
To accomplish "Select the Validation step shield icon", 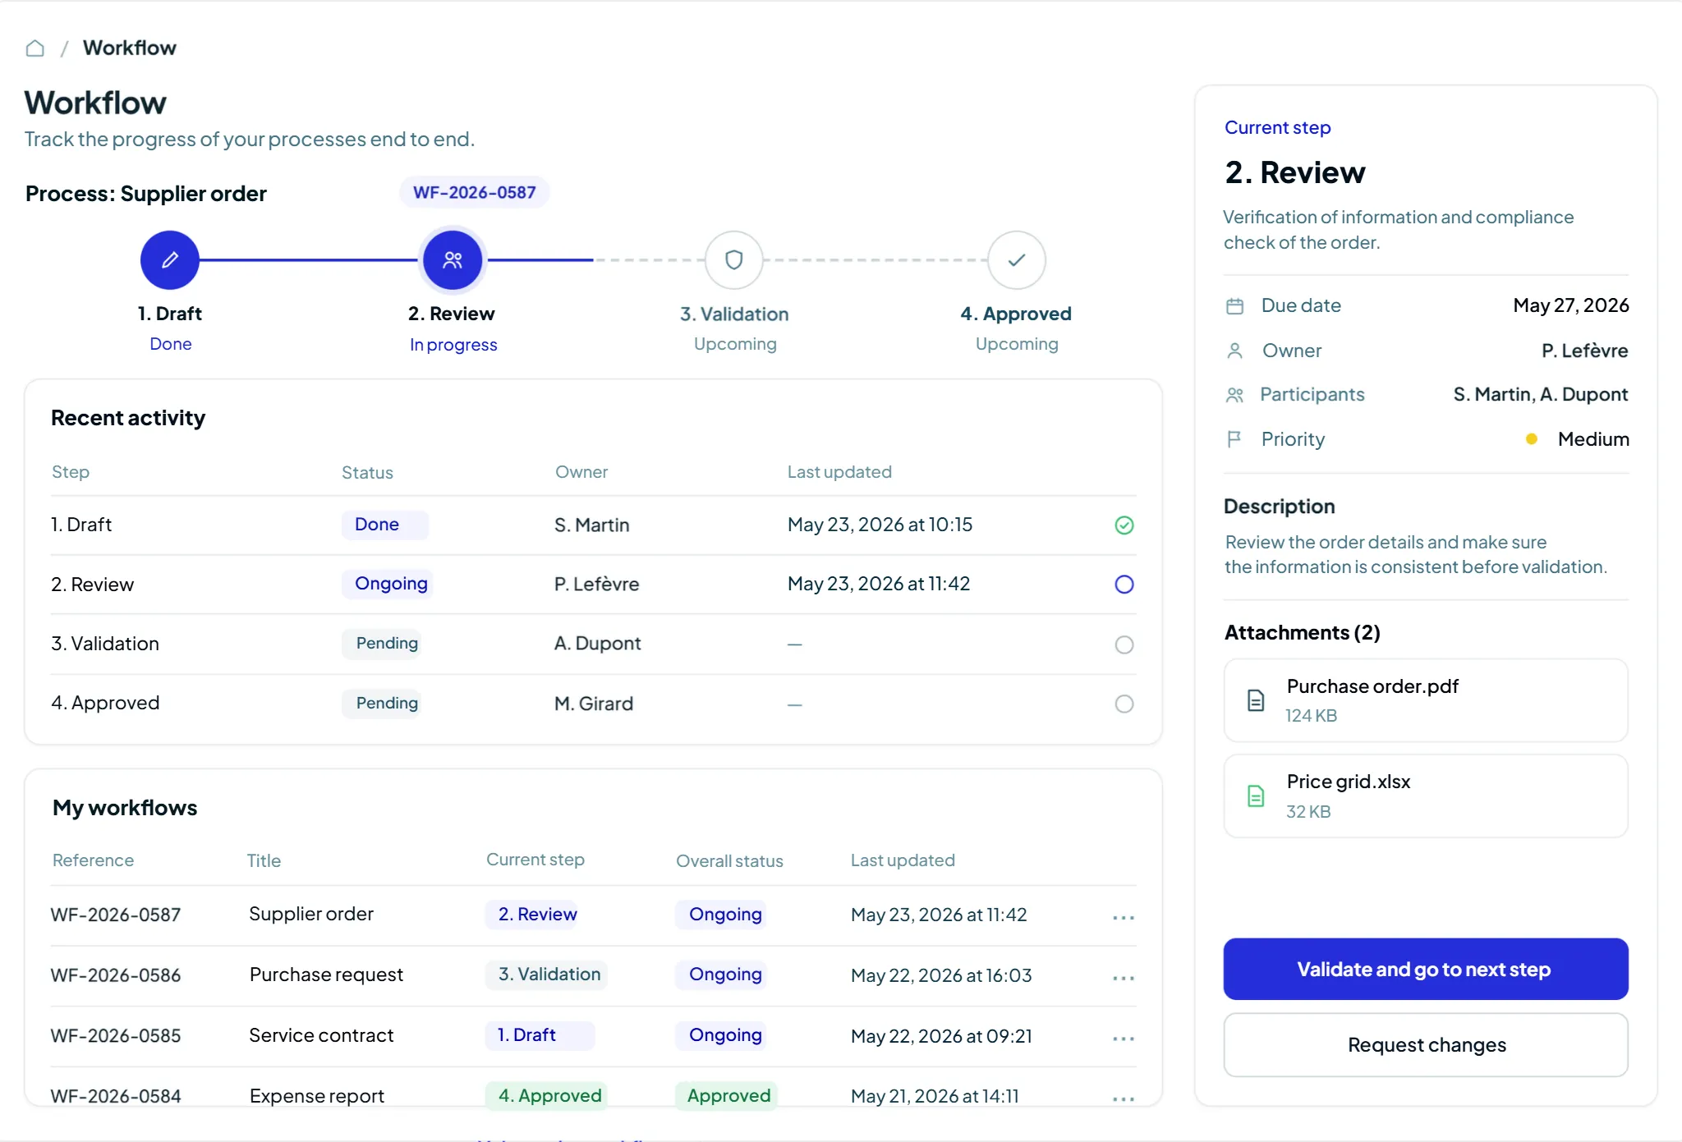I will click(x=734, y=260).
